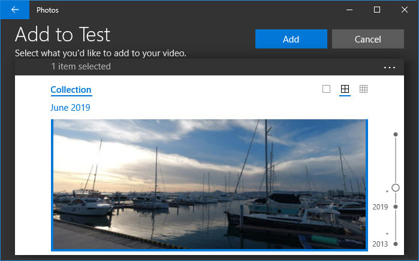Click the circular timeline scrubber handle
The image size is (419, 261).
coord(396,188)
